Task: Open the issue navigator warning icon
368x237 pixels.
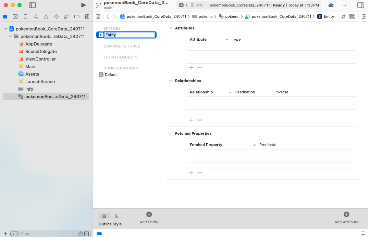Action: click(x=46, y=17)
